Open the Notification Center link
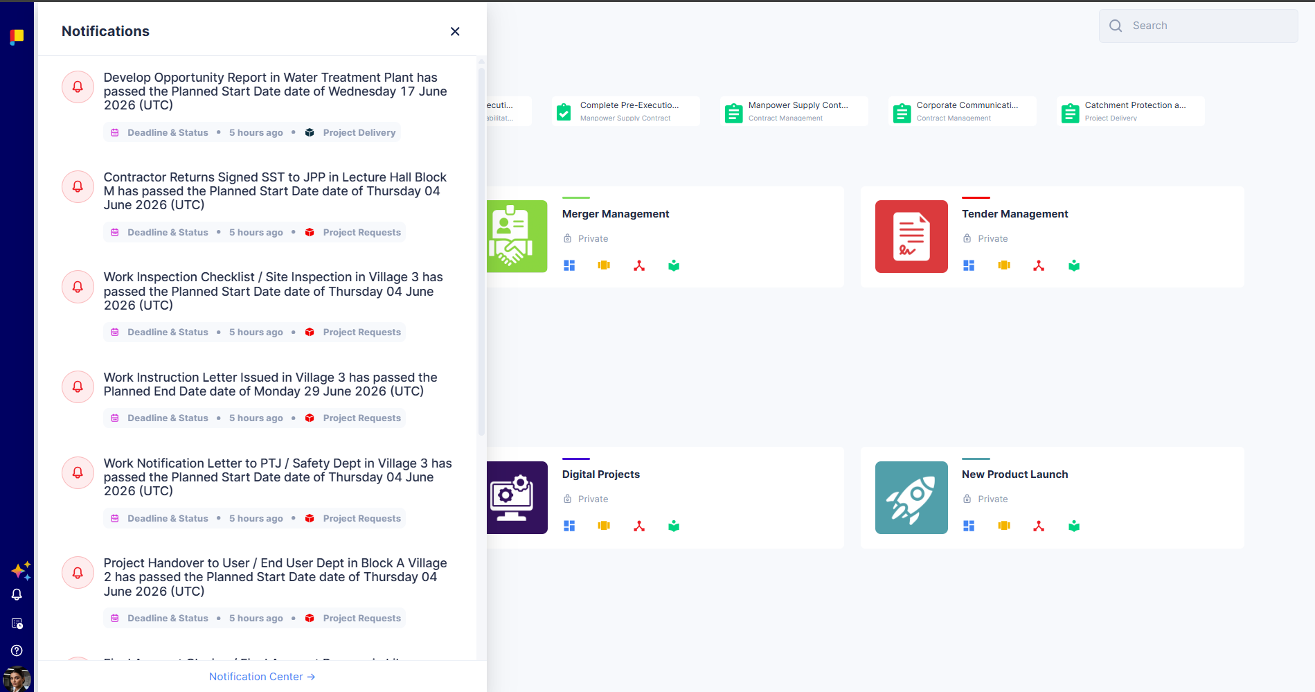This screenshot has height=692, width=1315. pyautogui.click(x=262, y=677)
